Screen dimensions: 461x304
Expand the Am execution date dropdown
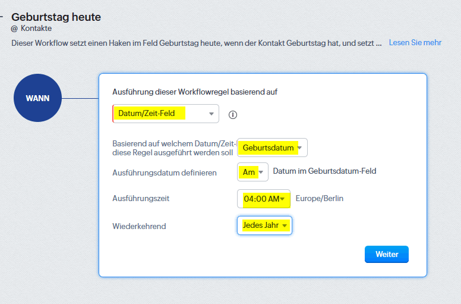click(252, 172)
